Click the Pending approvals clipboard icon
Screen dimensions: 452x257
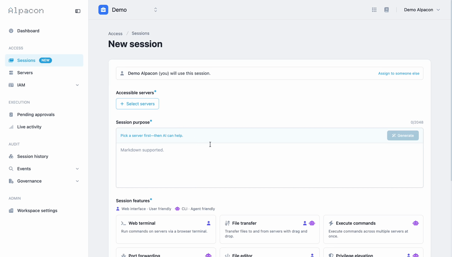[11, 115]
